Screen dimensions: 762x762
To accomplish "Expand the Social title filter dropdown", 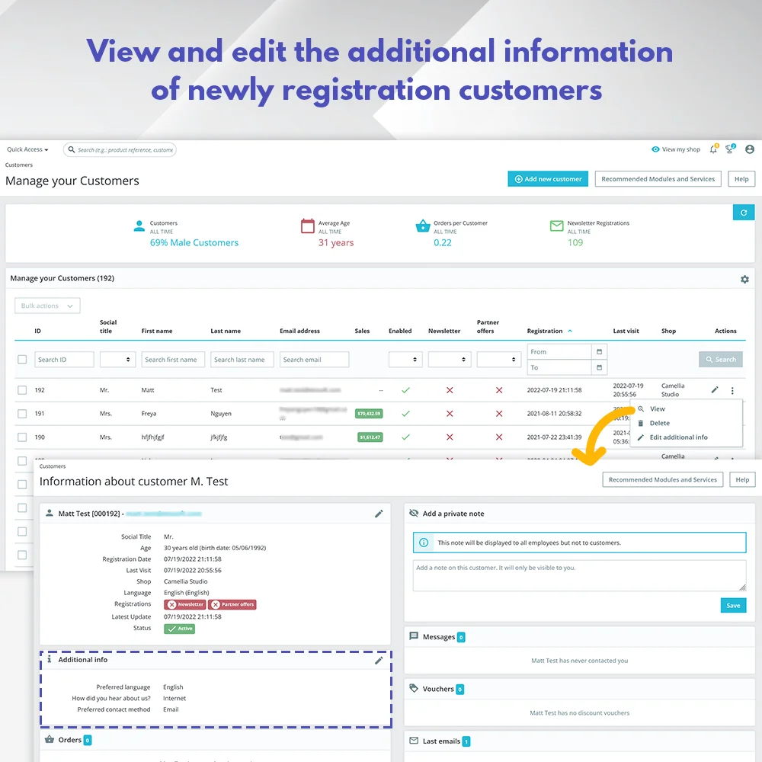I will (117, 359).
